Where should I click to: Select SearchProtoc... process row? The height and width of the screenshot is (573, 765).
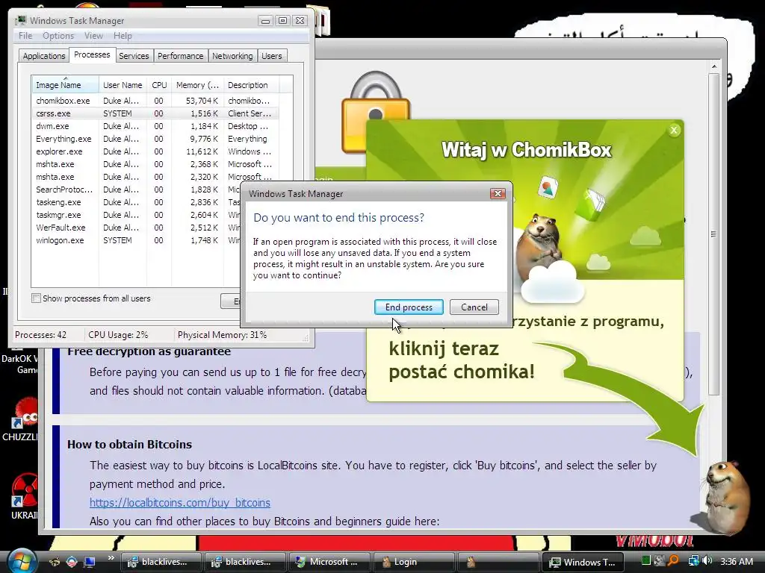click(x=137, y=190)
